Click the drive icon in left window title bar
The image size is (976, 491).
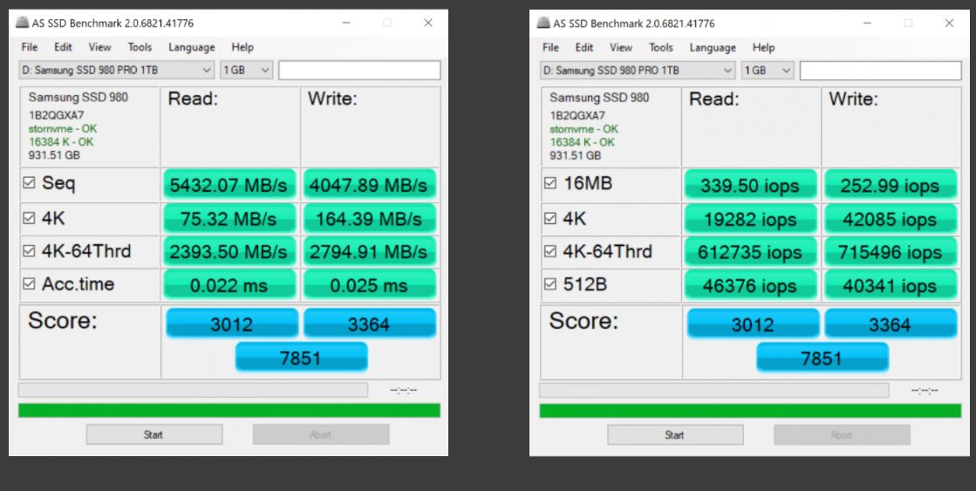[22, 23]
